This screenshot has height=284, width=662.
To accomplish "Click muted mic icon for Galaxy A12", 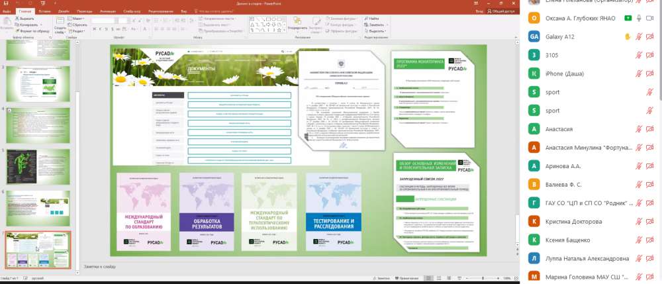I will point(639,36).
